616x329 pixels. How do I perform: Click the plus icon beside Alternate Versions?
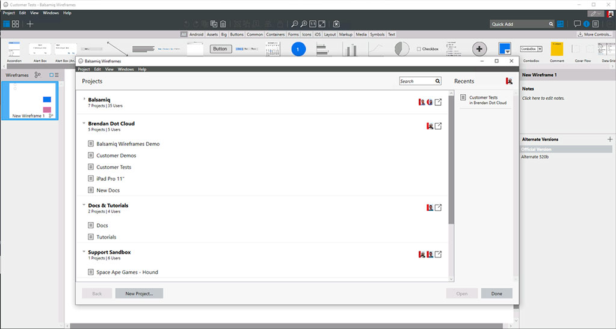click(x=610, y=139)
